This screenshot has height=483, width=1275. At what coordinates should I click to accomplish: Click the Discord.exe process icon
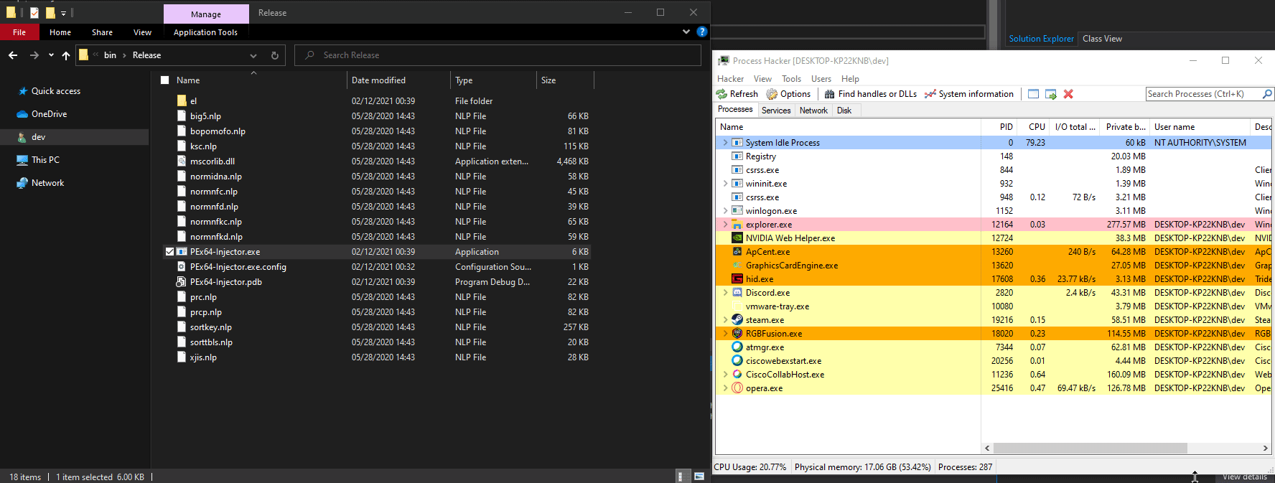coord(737,293)
